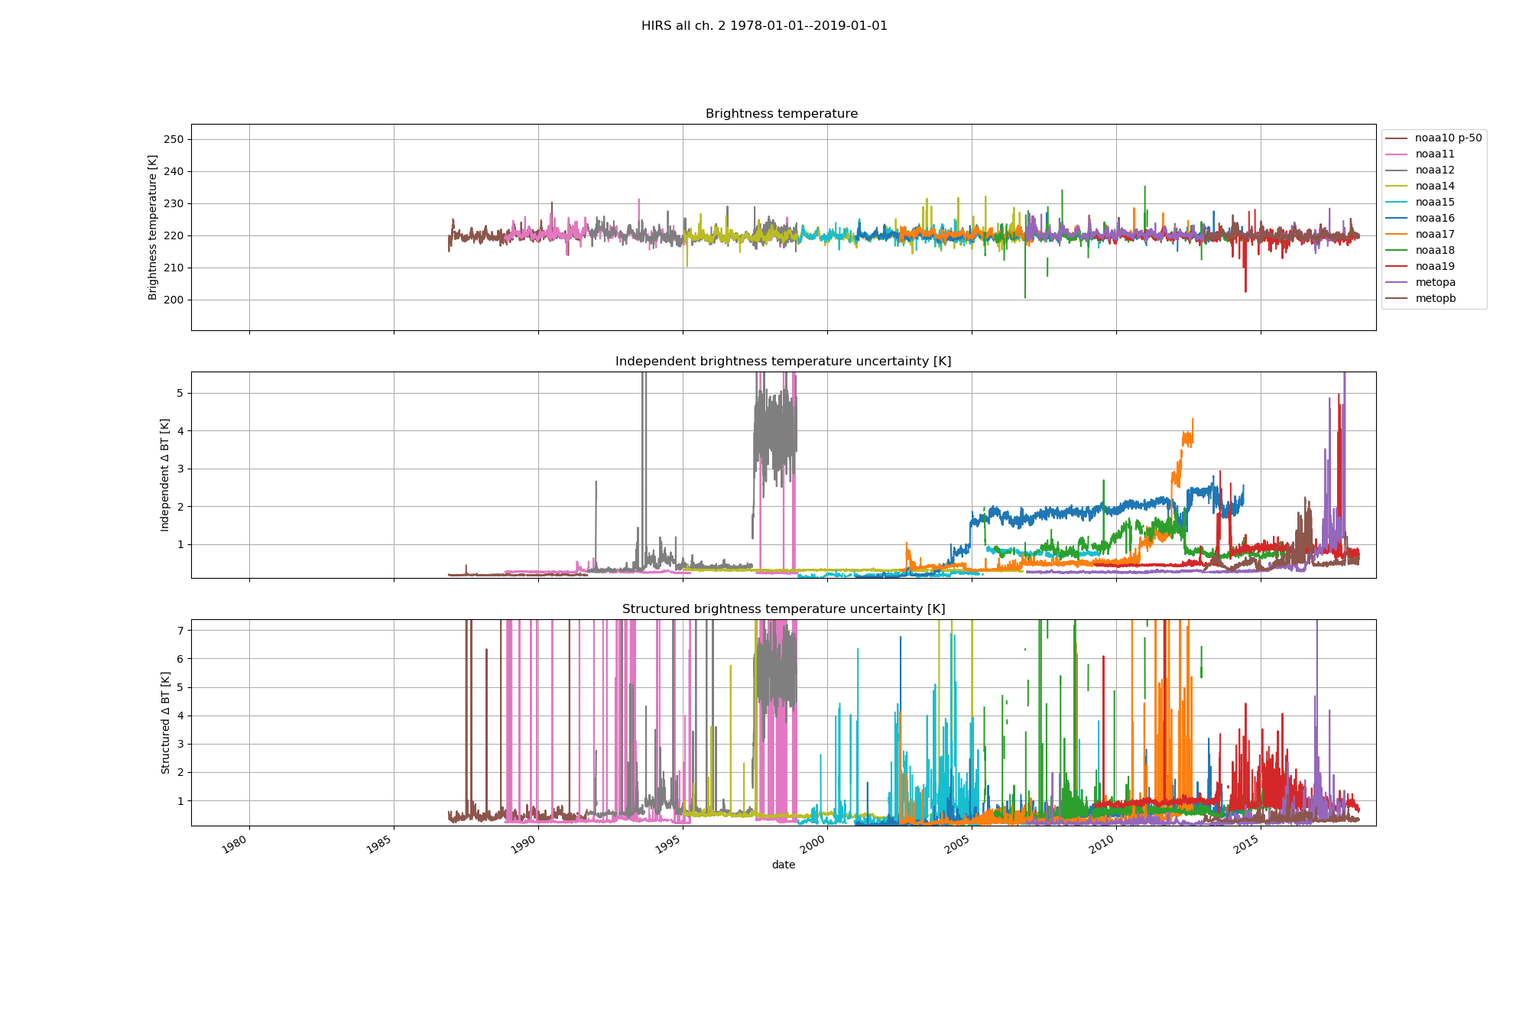Viewport: 1529px width, 1032px height.
Task: Click the 'Independent brightness temperature uncertainty [K]' title
Action: 783,362
